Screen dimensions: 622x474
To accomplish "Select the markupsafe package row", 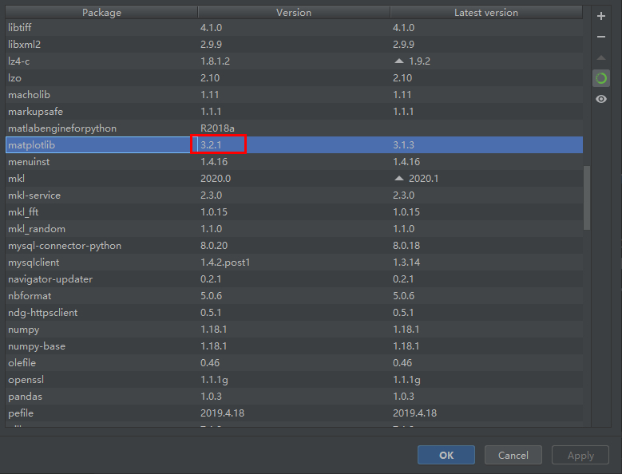I will coord(294,112).
